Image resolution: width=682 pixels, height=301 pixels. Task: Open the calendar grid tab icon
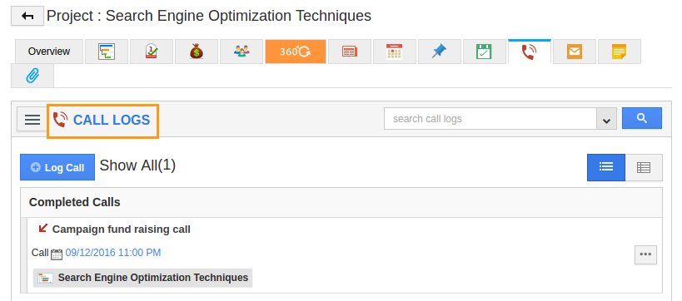[x=395, y=52]
